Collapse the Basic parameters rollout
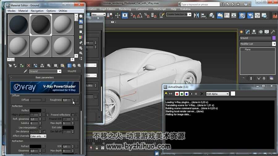The height and width of the screenshot is (156, 278). tap(44, 77)
